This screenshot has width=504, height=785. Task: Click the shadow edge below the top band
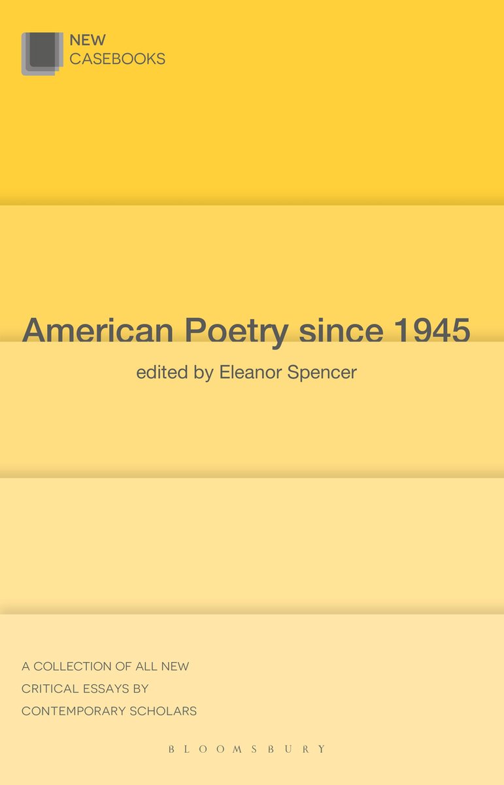tap(252, 200)
